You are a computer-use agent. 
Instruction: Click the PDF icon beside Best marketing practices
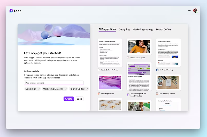(157, 94)
